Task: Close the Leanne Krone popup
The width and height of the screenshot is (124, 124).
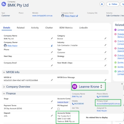Action: [x=122, y=84]
